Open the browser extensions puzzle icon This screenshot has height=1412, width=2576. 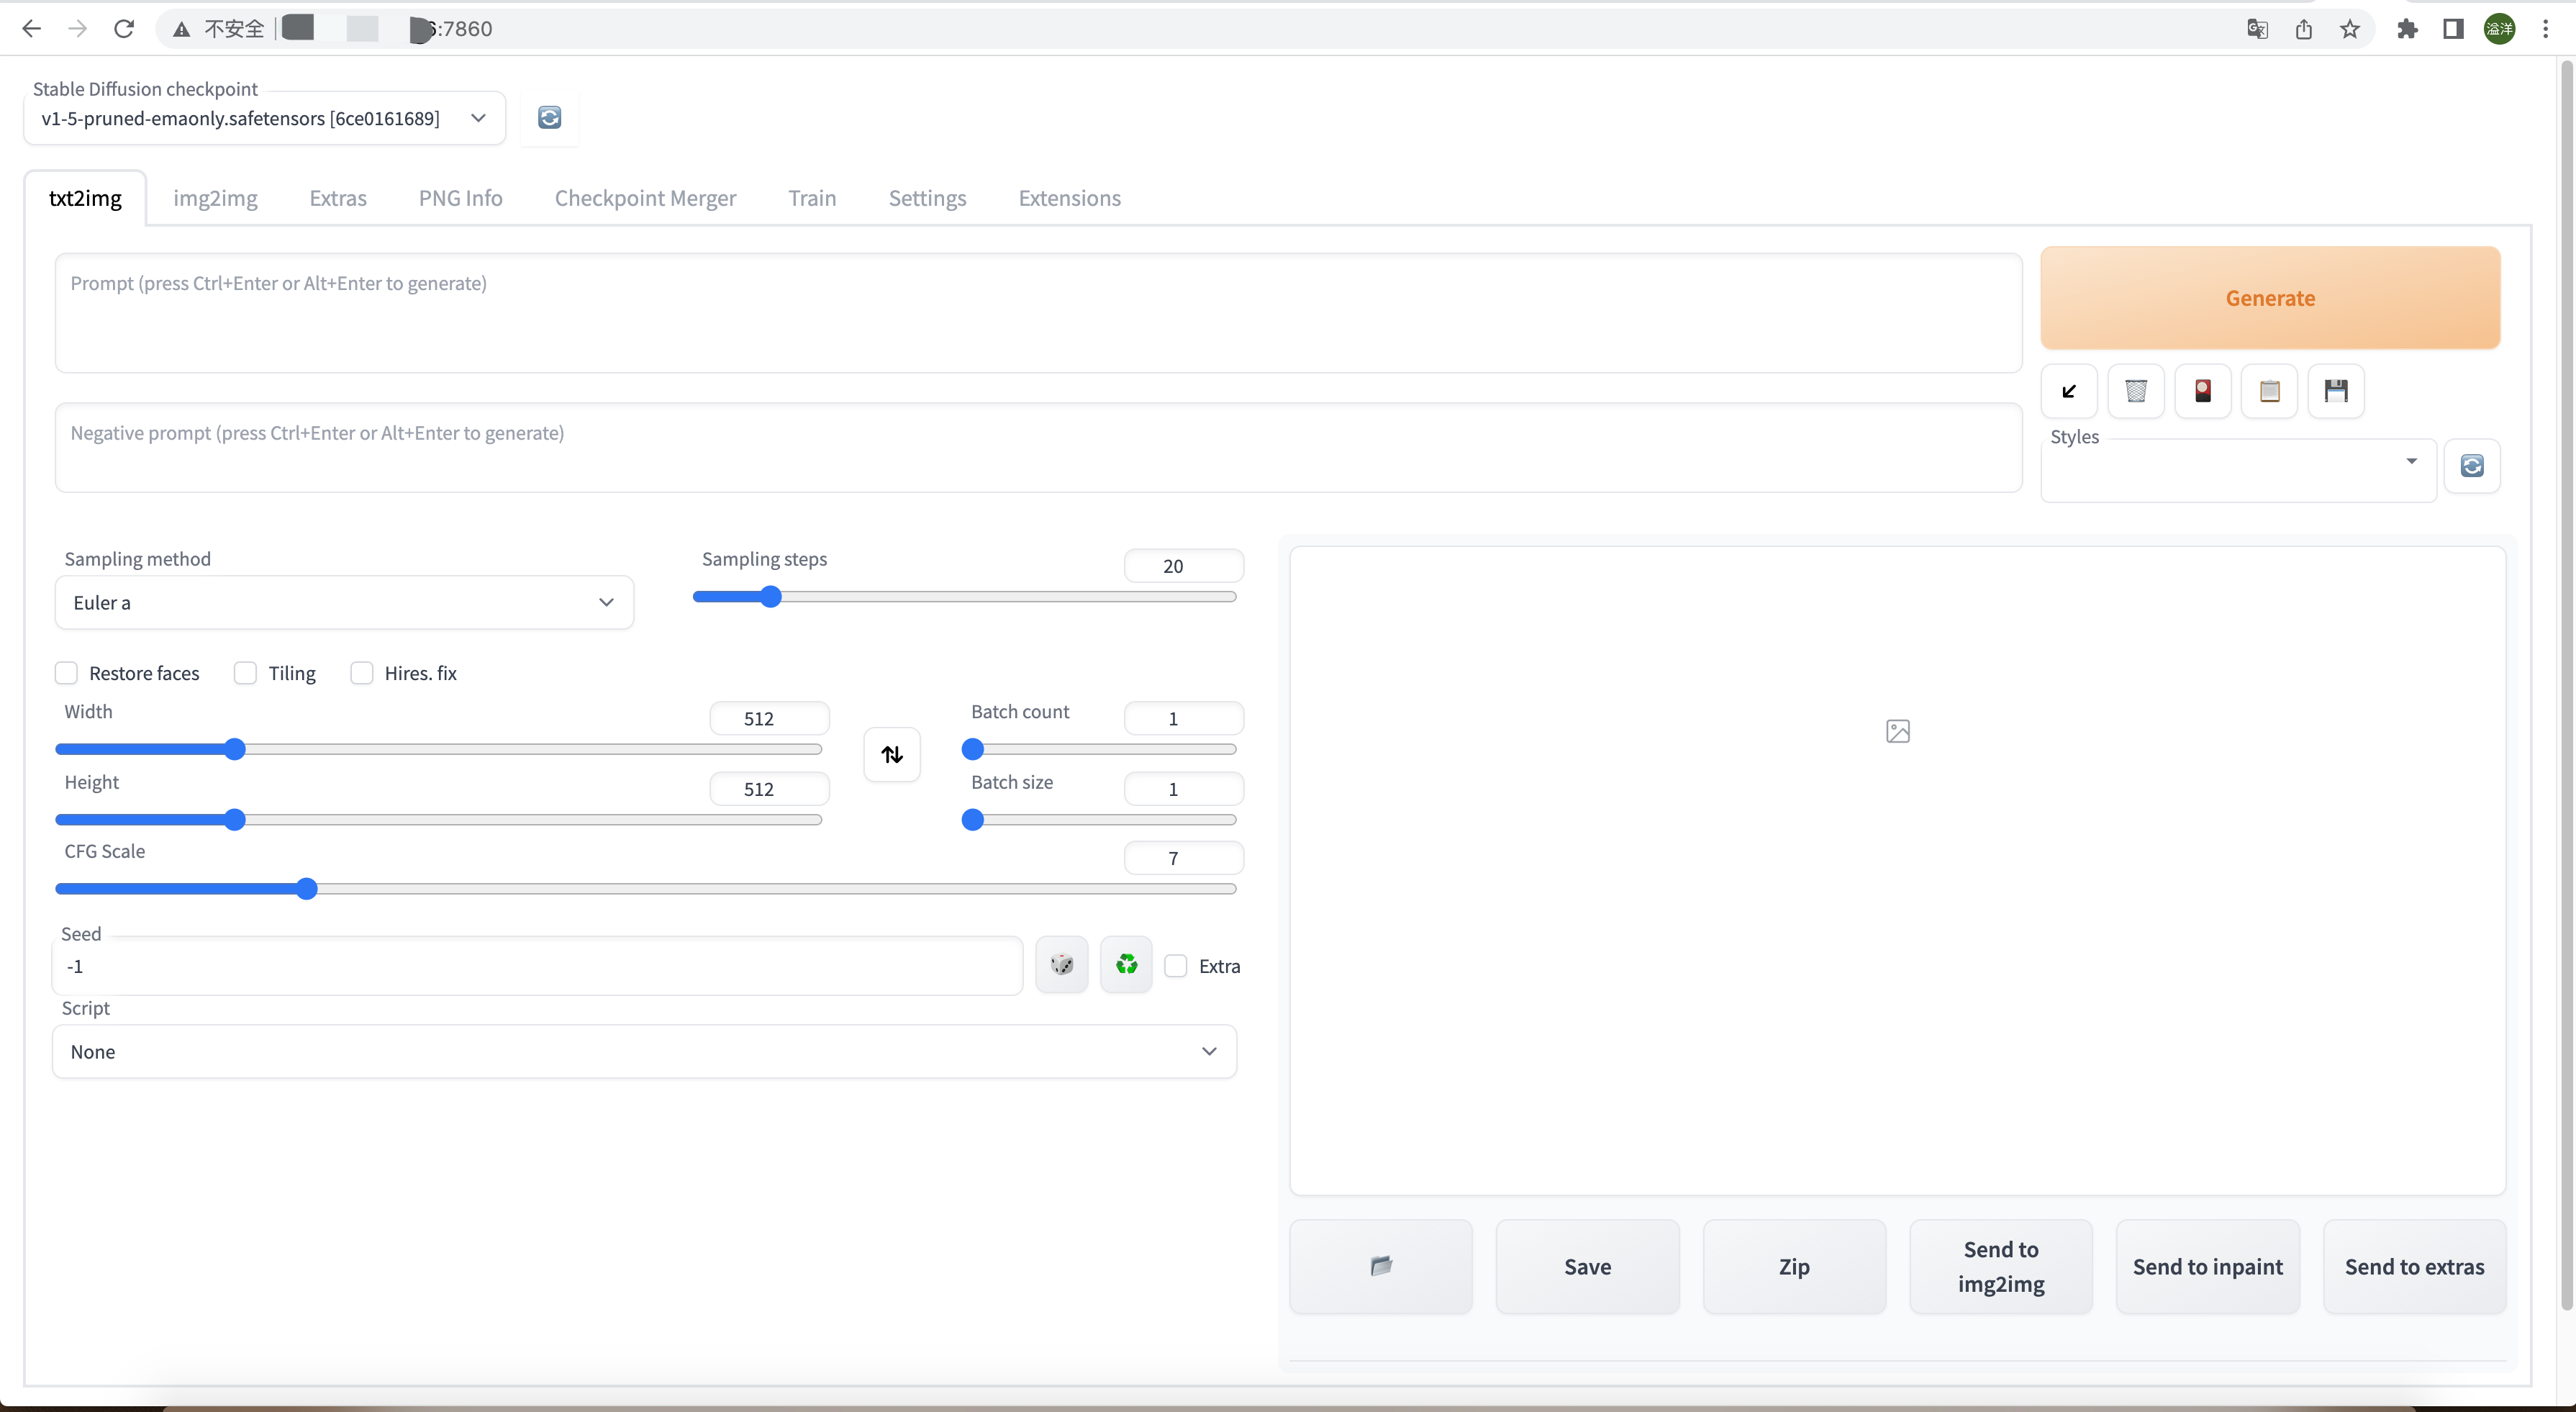(2408, 29)
